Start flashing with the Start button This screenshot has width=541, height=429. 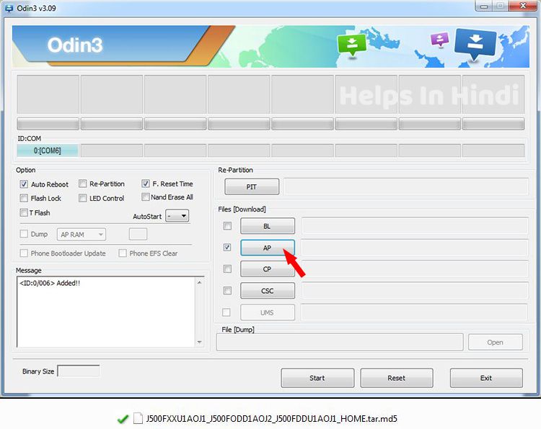point(317,378)
